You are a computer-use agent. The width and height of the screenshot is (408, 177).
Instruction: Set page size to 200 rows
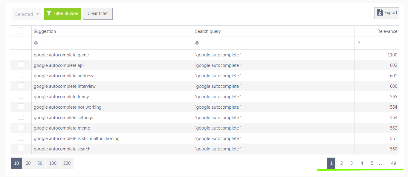(67, 163)
